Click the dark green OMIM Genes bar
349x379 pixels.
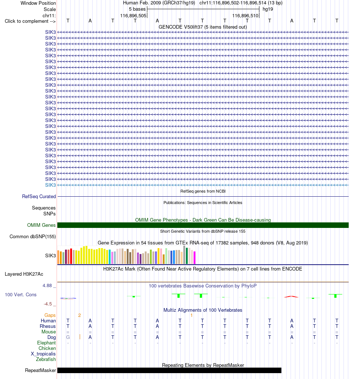(x=203, y=225)
